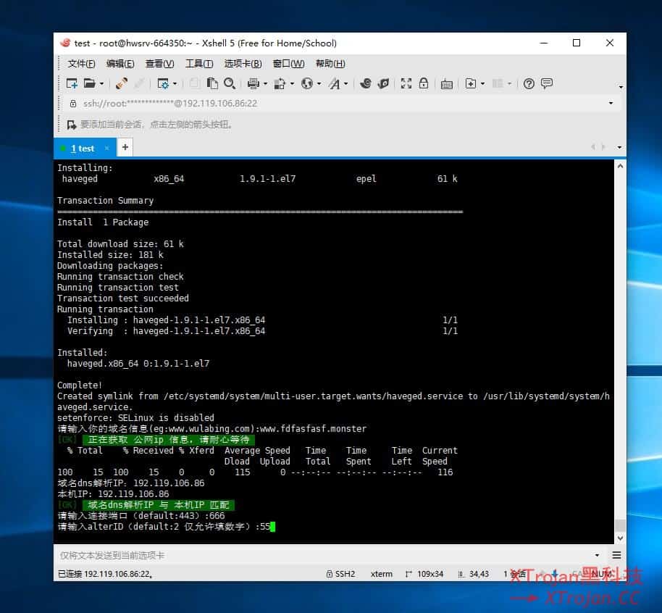Open the session Properties gear icon

click(162, 83)
